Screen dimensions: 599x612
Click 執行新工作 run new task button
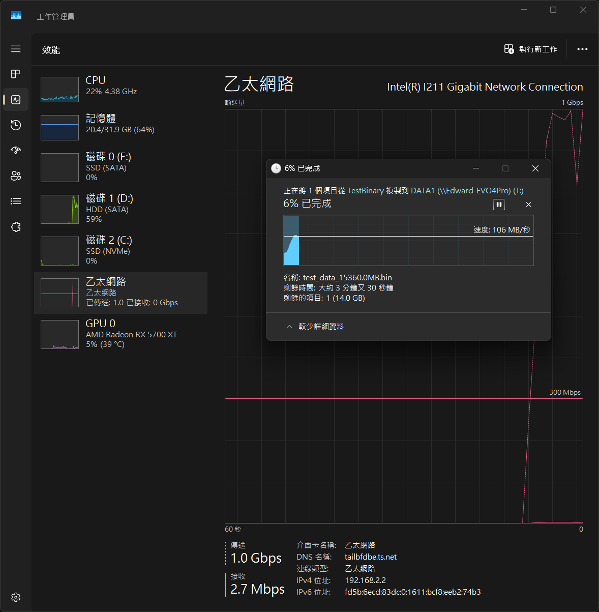coord(531,49)
